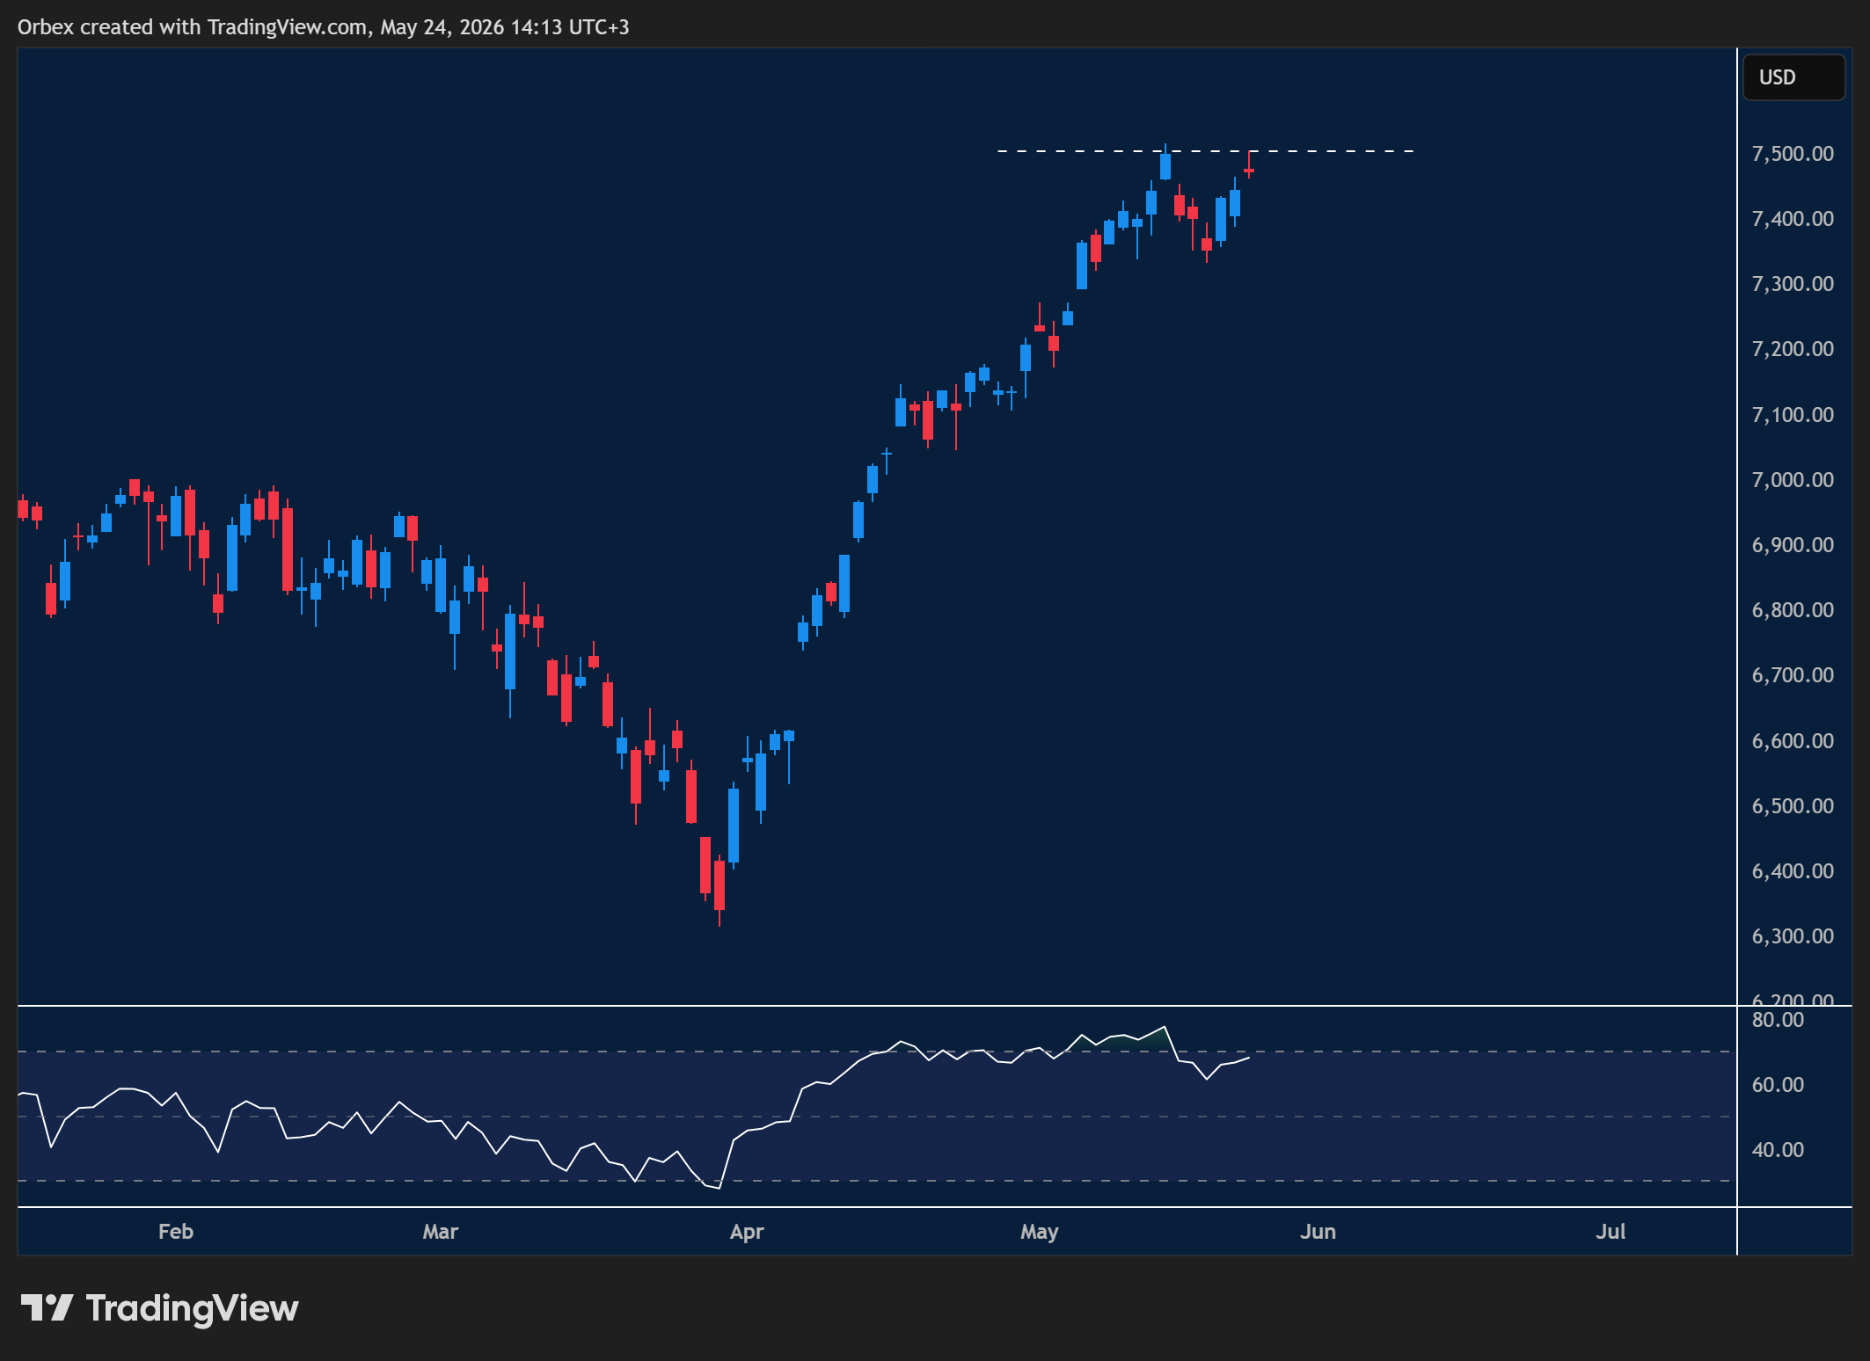Click the Apr label on time axis

(747, 1232)
